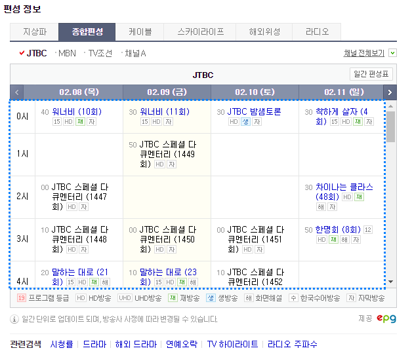Screen dimensions: 412x363
Task: Select the 종합편성 tab
Action: [x=87, y=31]
